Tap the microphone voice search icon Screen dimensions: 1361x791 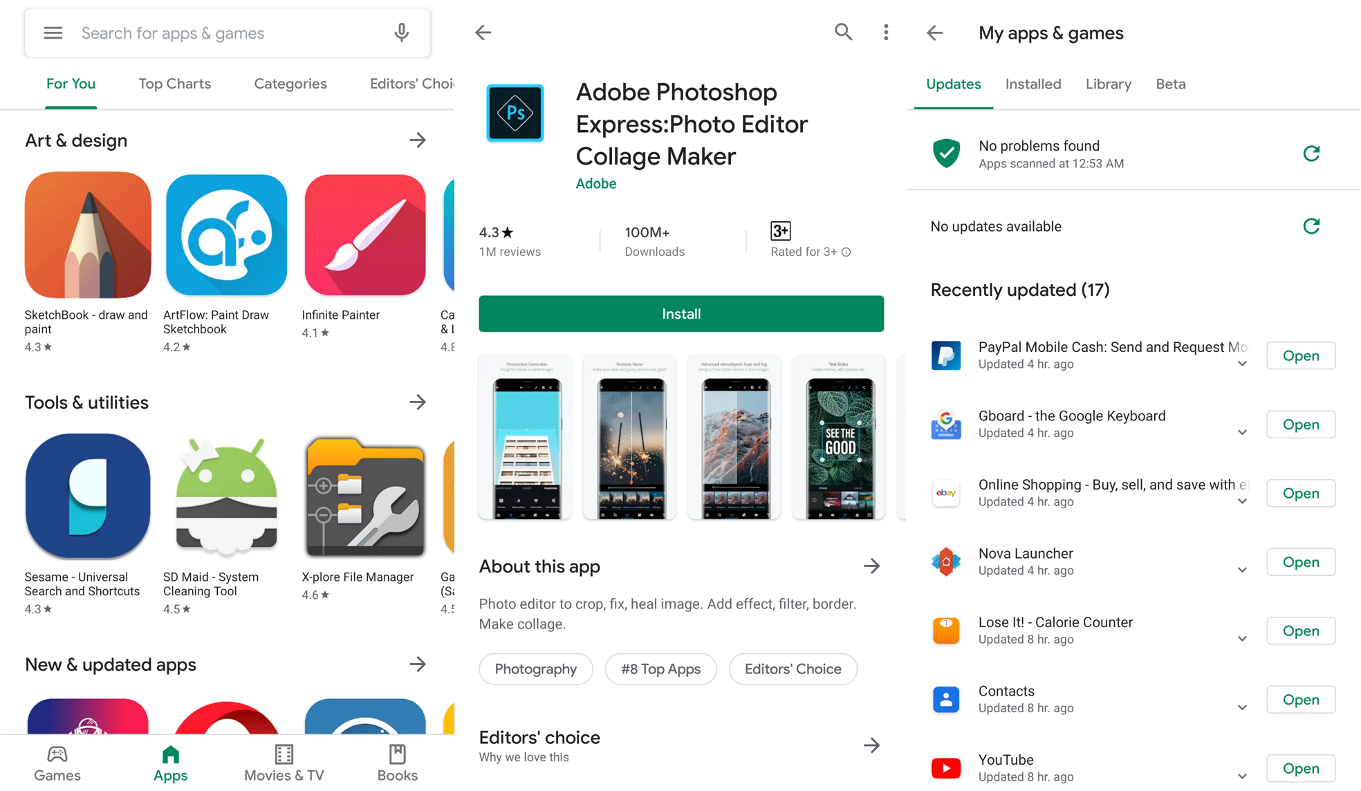(x=402, y=33)
